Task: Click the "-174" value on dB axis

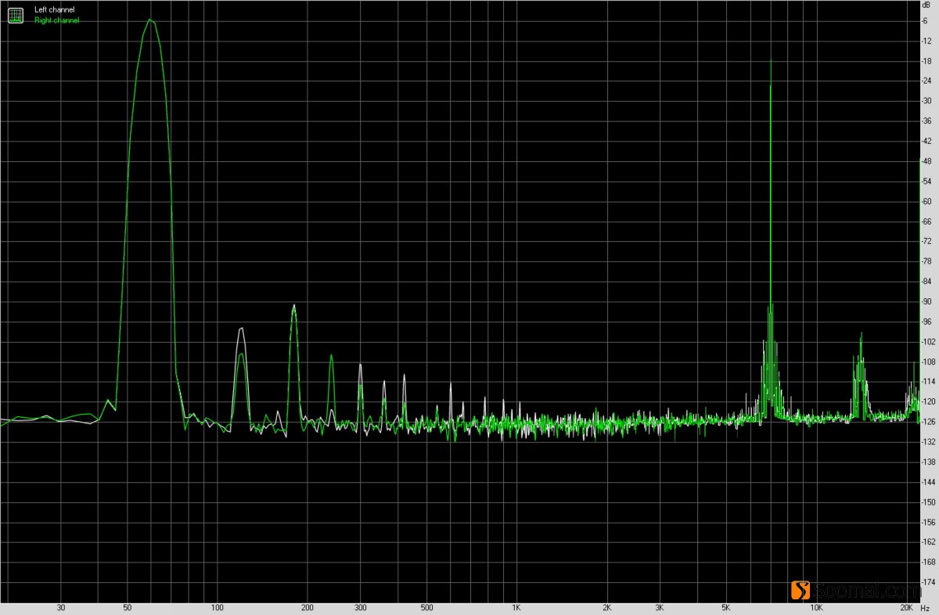Action: tap(929, 582)
